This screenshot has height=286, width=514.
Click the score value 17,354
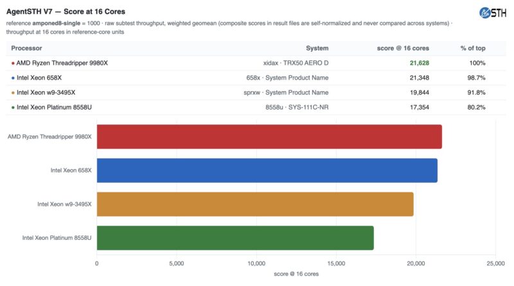(420, 107)
